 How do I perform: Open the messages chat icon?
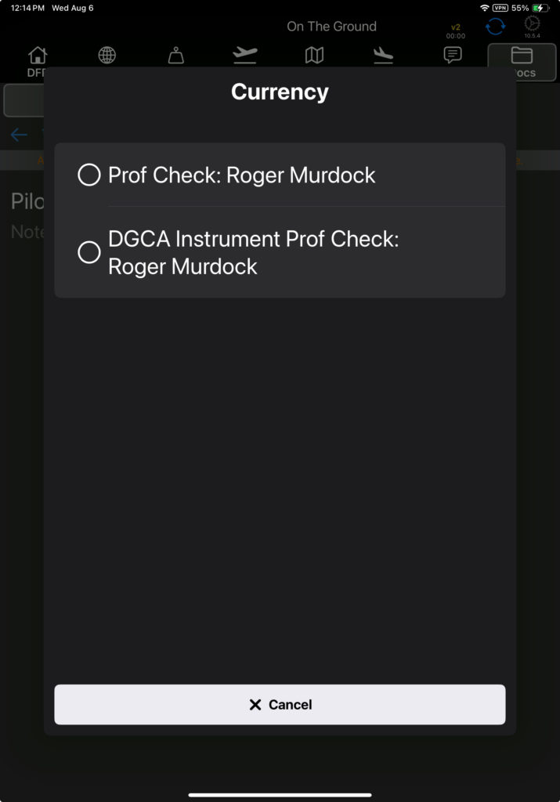[453, 55]
